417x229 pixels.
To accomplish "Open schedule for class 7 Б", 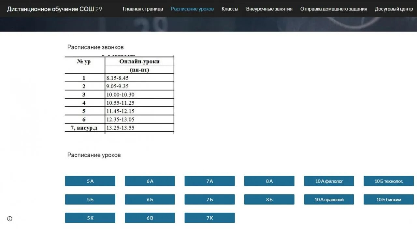I will click(209, 199).
